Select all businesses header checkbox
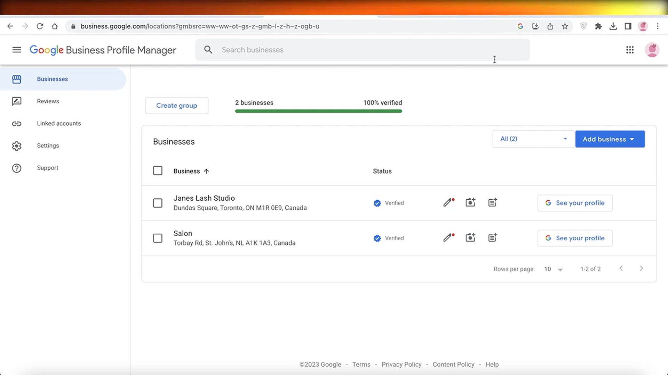Image resolution: width=668 pixels, height=375 pixels. [x=158, y=170]
